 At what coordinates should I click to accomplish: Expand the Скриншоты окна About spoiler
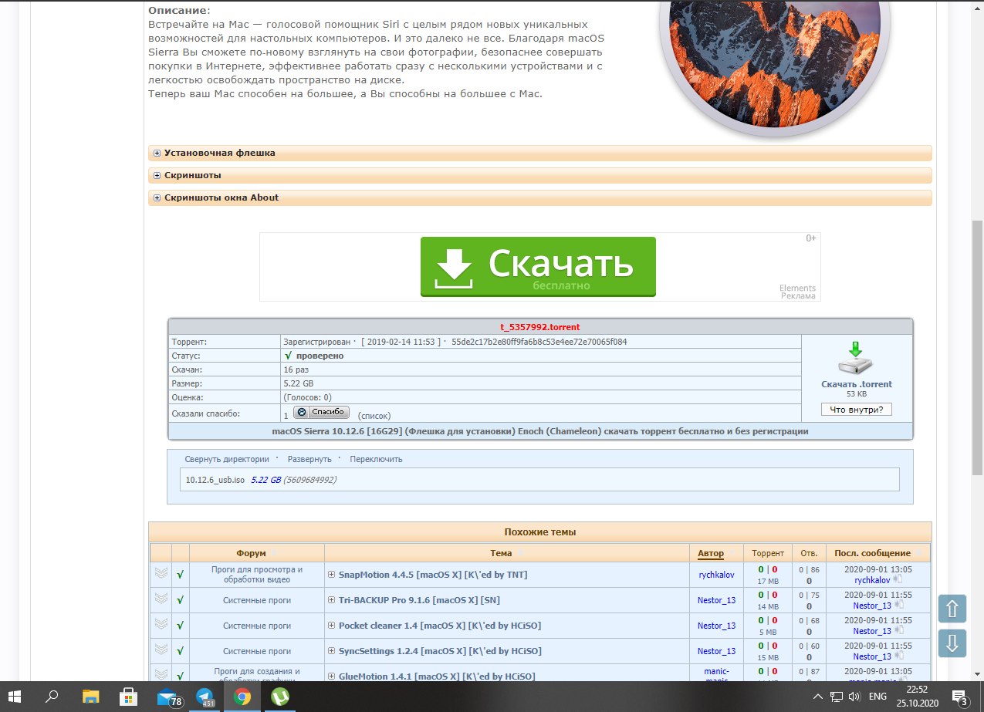pyautogui.click(x=157, y=197)
